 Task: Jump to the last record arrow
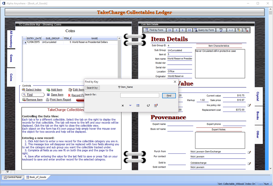tap(189, 30)
